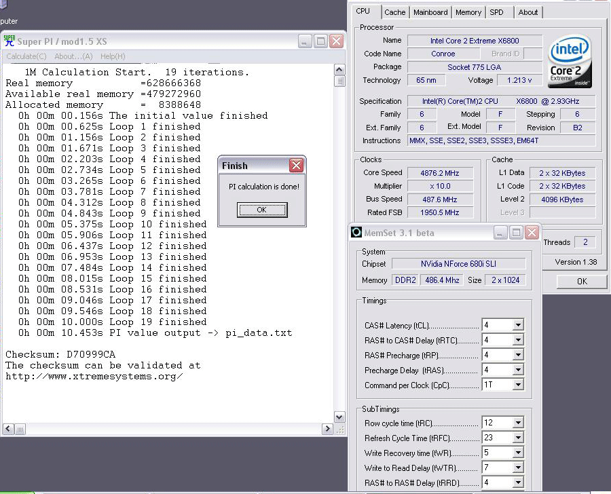Expand the Write to Read Delay (tWTR) dropdown
This screenshot has height=494, width=611.
coord(518,468)
